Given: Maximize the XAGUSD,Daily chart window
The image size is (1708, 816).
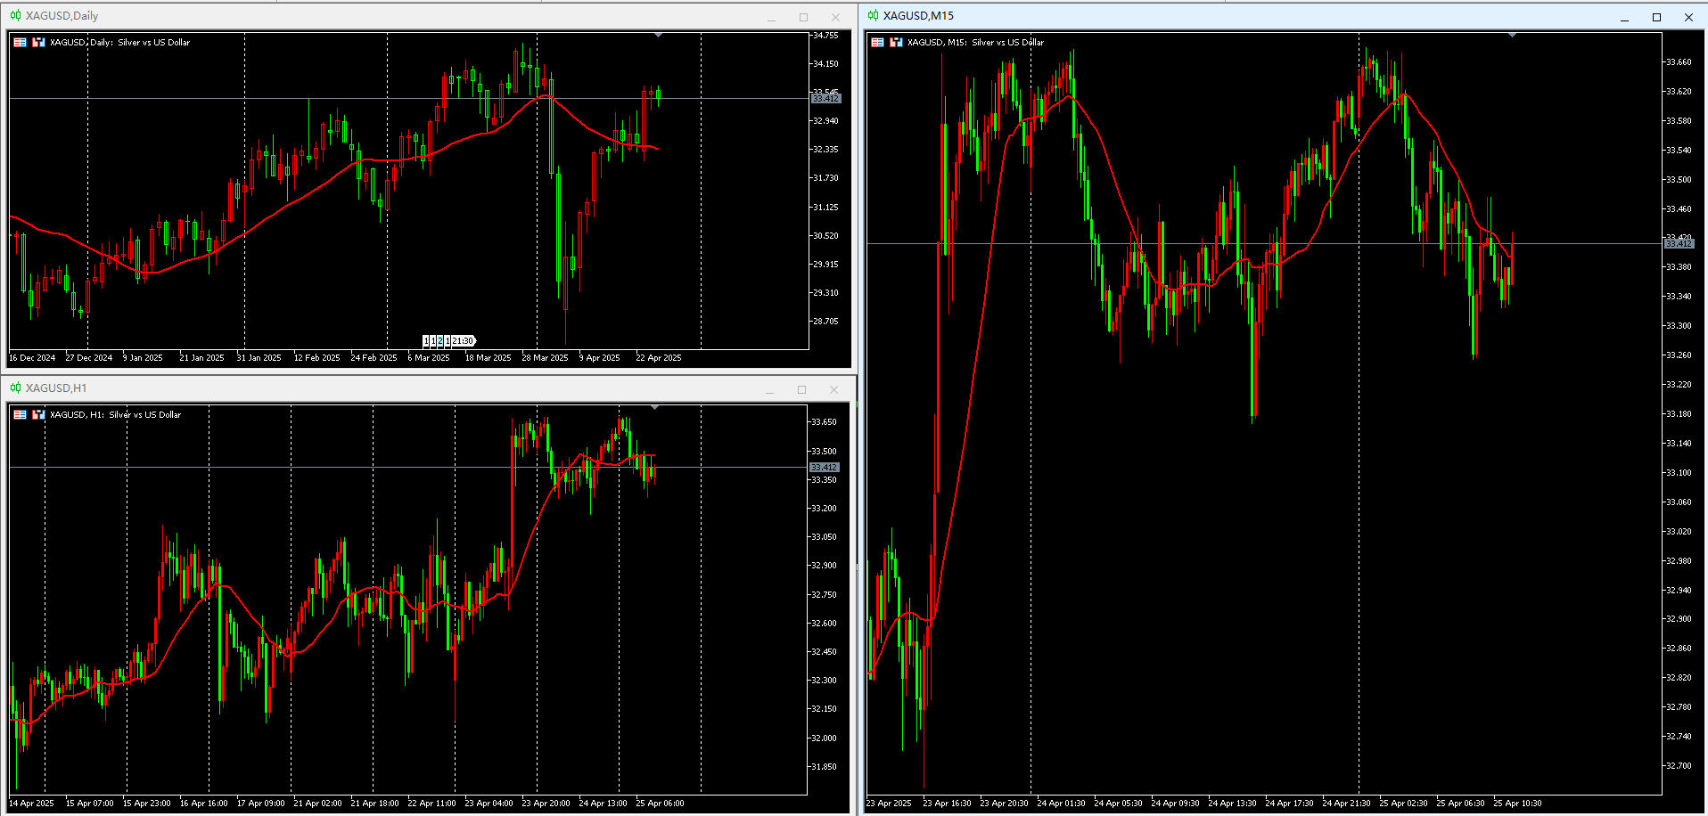Looking at the screenshot, I should tap(803, 17).
